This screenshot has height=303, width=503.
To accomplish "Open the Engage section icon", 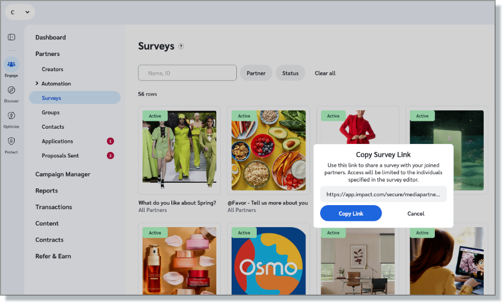I will point(11,64).
